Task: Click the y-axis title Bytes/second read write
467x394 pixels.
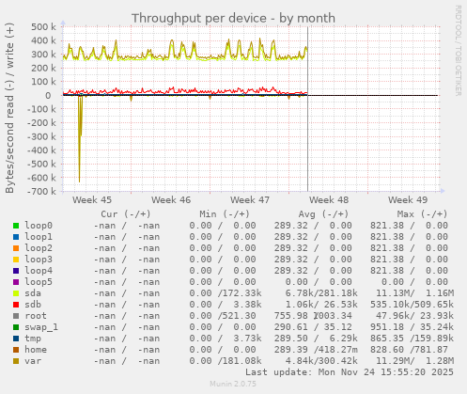Action: 9,108
